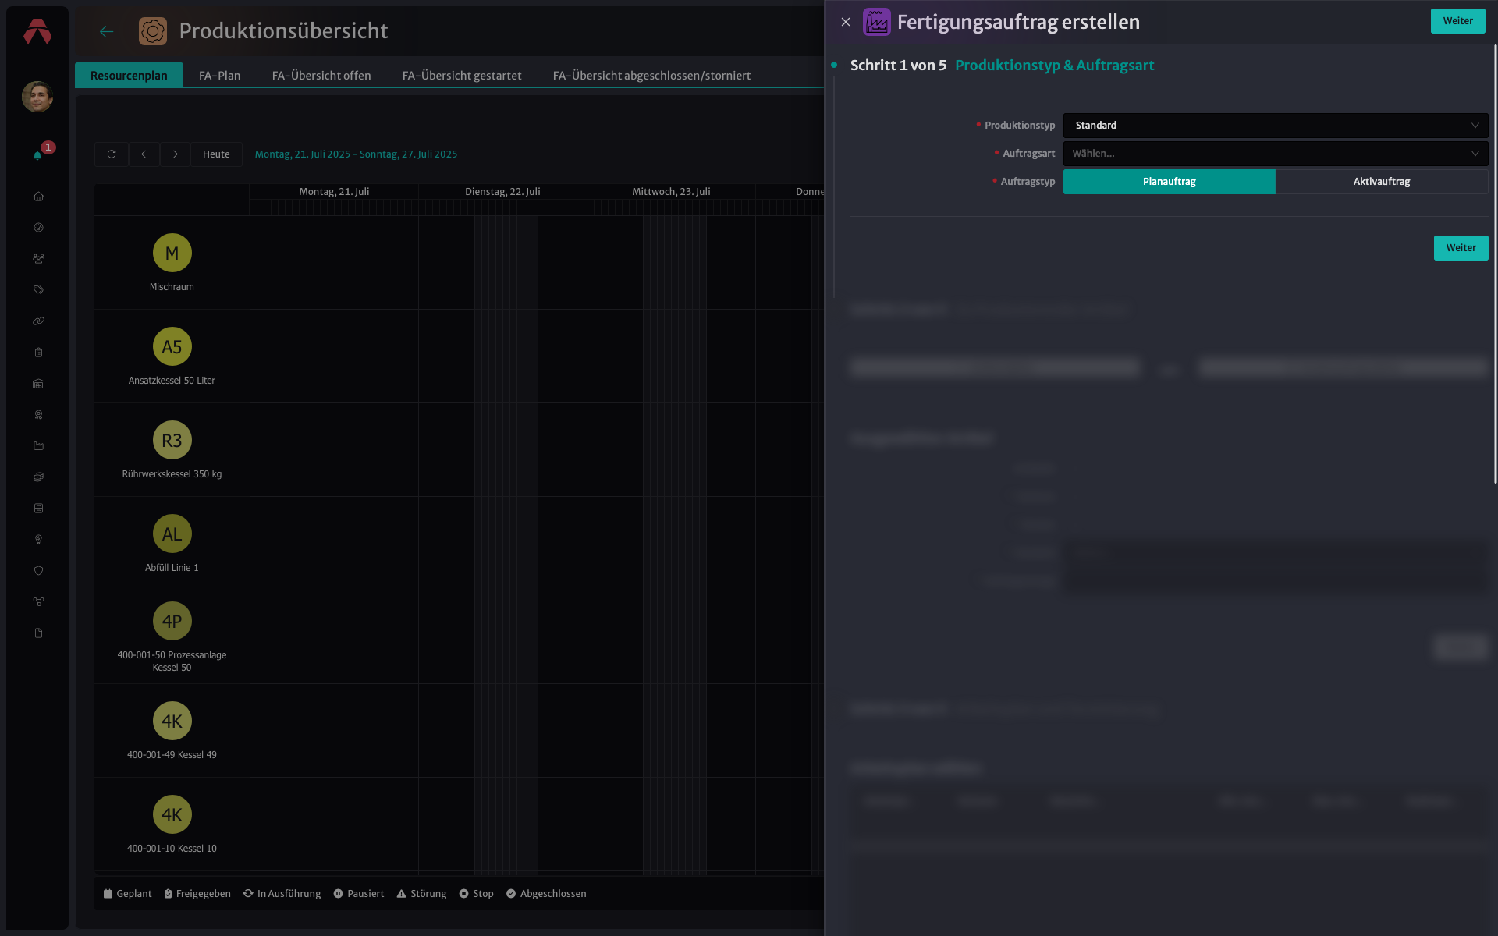Screen dimensions: 1498x936
Task: Go to the next week
Action: click(176, 154)
